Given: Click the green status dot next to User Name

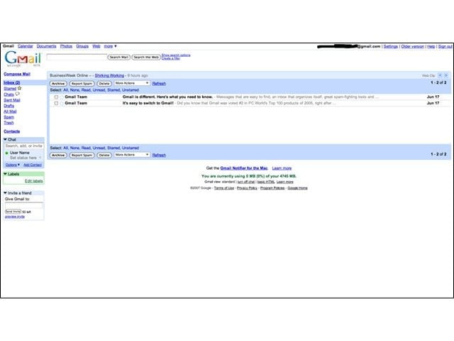Looking at the screenshot, I should coord(6,153).
